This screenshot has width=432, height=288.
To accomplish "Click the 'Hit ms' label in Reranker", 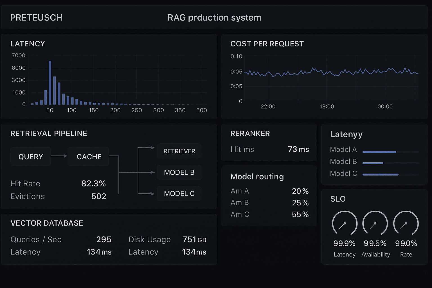I will coord(242,149).
